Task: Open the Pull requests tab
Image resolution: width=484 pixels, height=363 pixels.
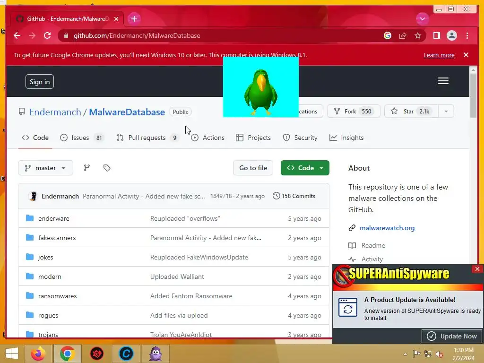Action: point(147,138)
